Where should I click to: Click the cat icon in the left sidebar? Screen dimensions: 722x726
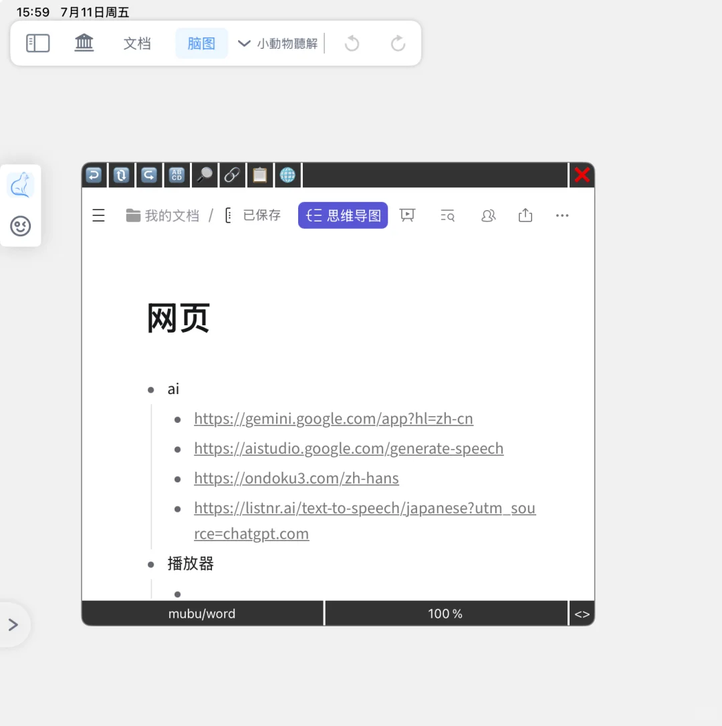[x=21, y=186]
